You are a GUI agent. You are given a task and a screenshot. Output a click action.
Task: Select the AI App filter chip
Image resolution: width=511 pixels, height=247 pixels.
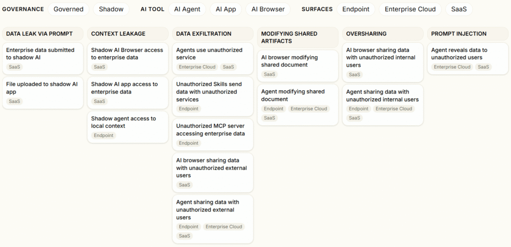click(226, 9)
